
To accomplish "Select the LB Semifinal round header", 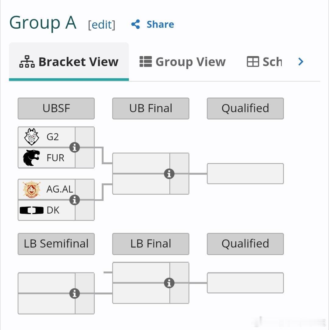I will (56, 244).
